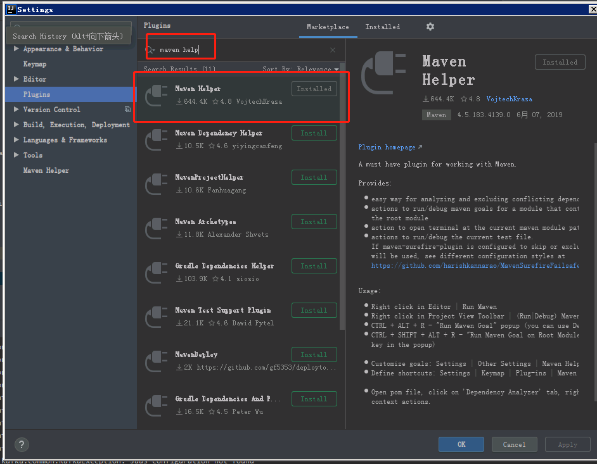Select Plugins in settings tree
Image resolution: width=597 pixels, height=464 pixels.
71,94
